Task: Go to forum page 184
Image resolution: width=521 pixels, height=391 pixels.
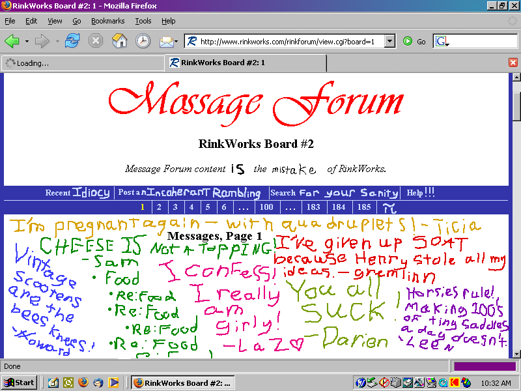Action: pyautogui.click(x=339, y=207)
